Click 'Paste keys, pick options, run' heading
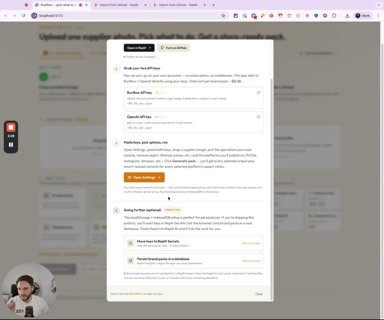Viewport: 384px width, 320px height. 146,142
